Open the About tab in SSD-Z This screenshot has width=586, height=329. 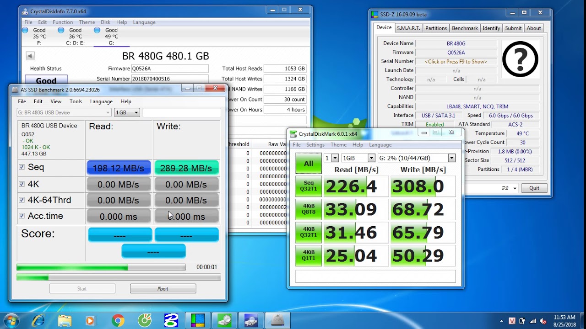tap(534, 28)
